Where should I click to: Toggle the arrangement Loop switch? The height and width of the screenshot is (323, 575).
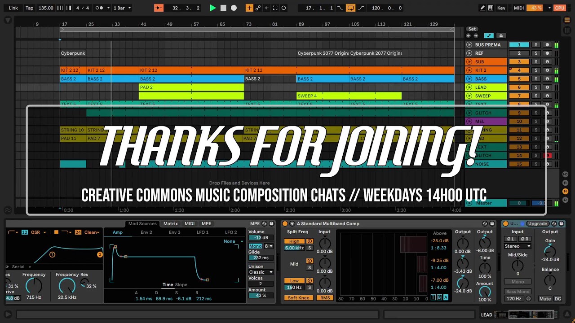[350, 8]
